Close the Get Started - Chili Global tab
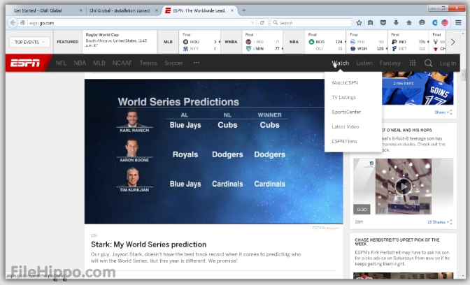The height and width of the screenshot is (285, 470). coord(80,10)
